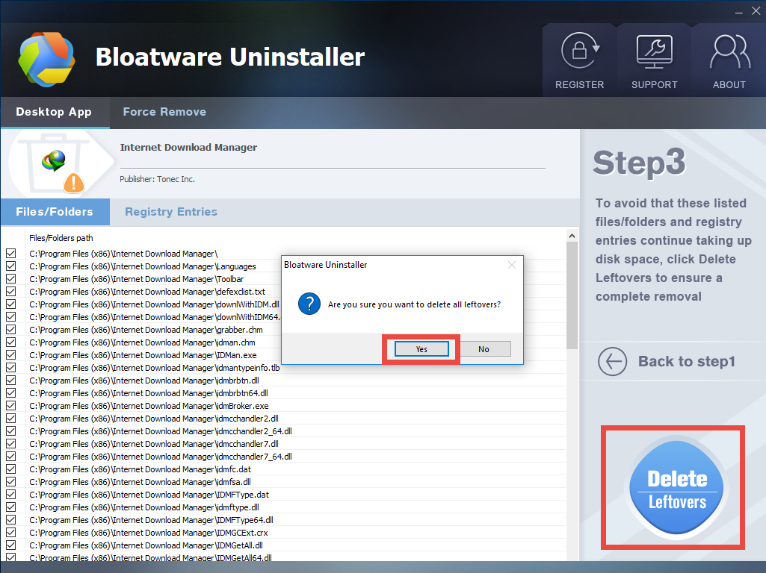Click the scroll up arrow of file list
The image size is (766, 573).
pos(572,236)
